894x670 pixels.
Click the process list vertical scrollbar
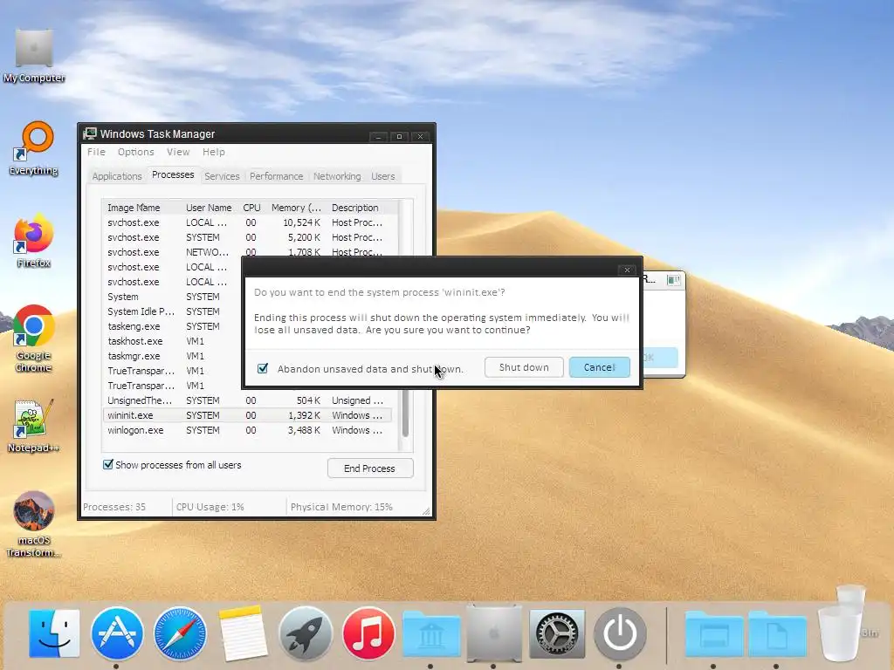click(x=405, y=413)
